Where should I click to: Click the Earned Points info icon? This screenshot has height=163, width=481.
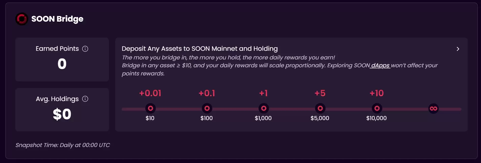(85, 49)
